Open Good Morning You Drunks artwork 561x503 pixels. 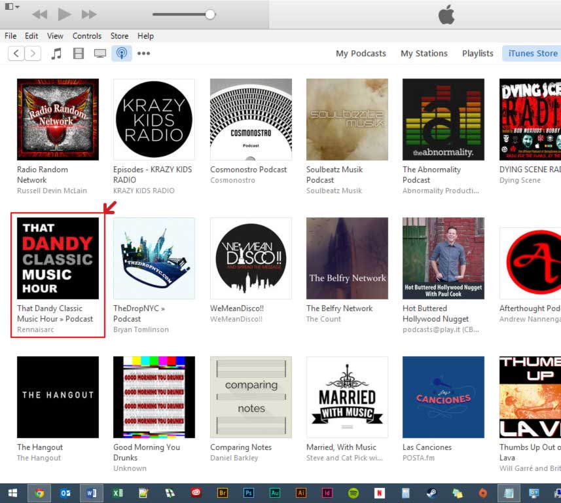(154, 397)
